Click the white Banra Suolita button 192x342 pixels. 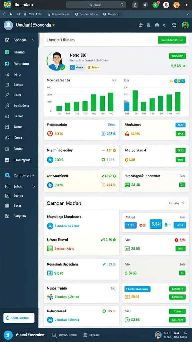point(19,318)
